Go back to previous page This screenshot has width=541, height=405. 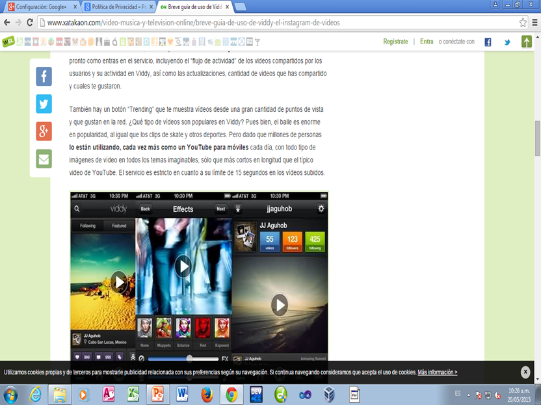tap(7, 23)
